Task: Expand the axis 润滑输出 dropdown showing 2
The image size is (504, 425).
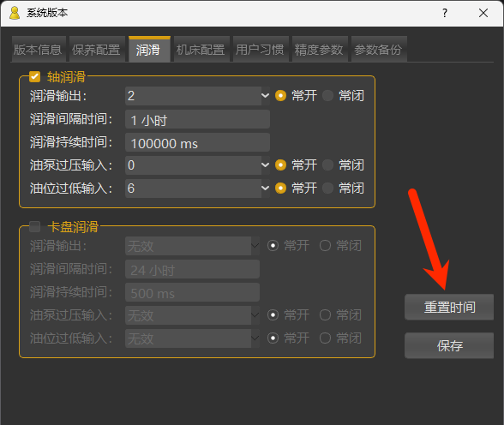Action: click(197, 96)
